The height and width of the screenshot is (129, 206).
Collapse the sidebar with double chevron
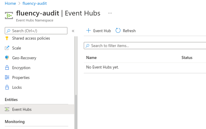point(73,31)
